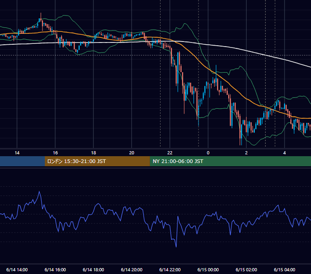Select the 22 hour label on the time axis
Image resolution: width=311 pixels, height=274 pixels.
(170, 153)
